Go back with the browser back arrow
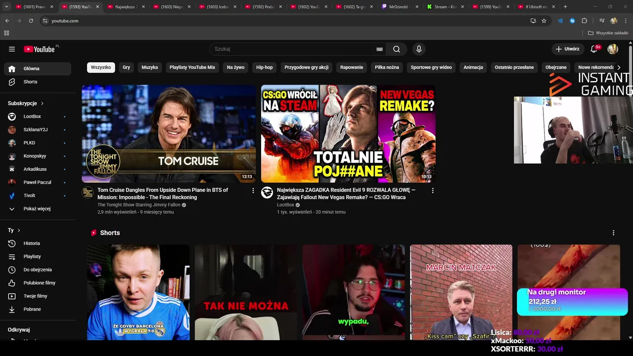Viewport: 633px width, 356px height. pyautogui.click(x=7, y=21)
